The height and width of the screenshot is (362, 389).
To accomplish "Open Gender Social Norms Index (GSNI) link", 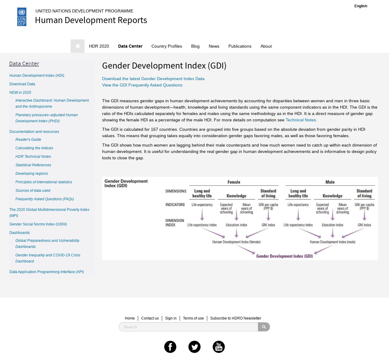I will 38,224.
